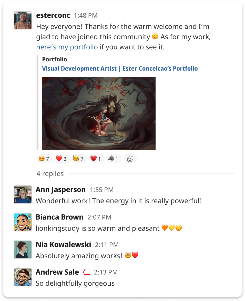Open Visual Development Artist portfolio title link
245x301 pixels.
[x=120, y=69]
